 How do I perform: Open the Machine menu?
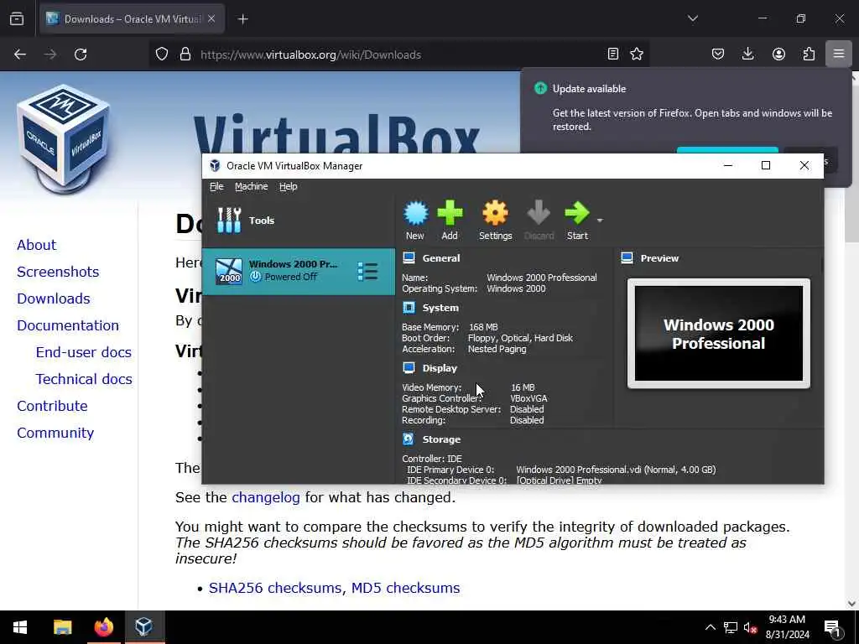(x=252, y=186)
